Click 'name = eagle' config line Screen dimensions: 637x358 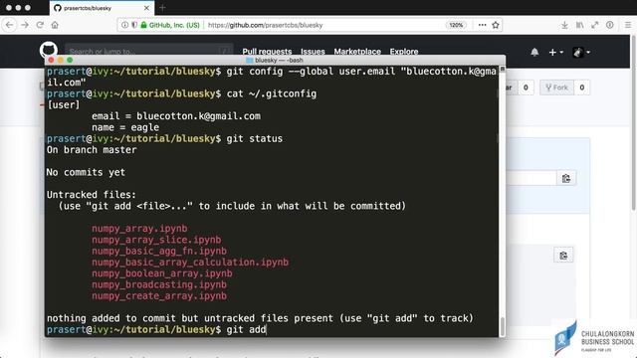tap(125, 127)
